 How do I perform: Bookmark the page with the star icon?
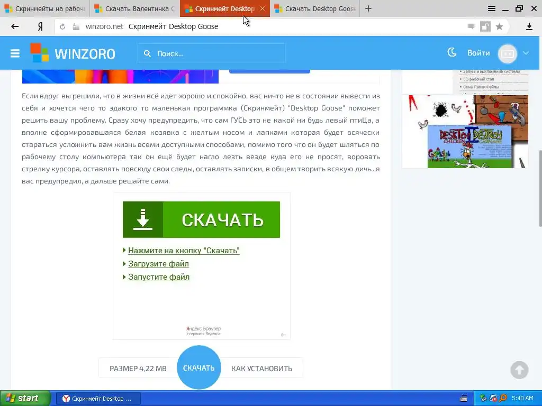click(499, 26)
